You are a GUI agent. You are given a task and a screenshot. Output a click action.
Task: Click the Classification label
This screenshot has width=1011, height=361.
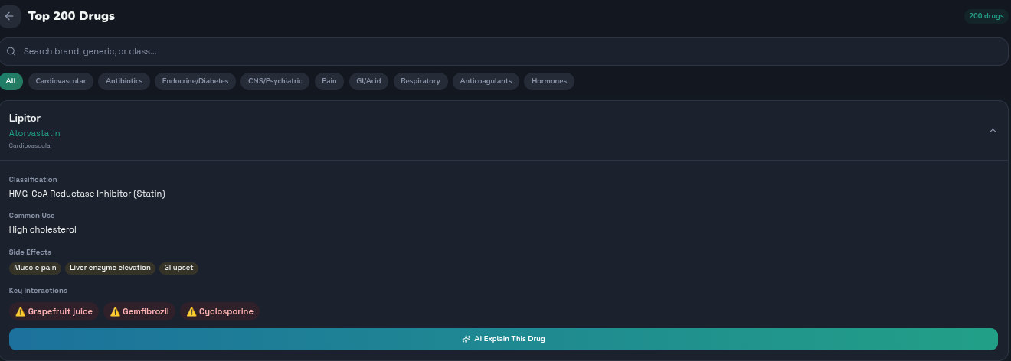coord(33,180)
